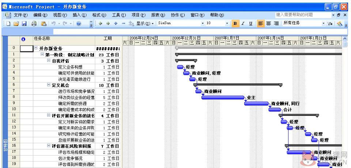Open the 文件 menu
The height and width of the screenshot is (168, 351).
20,15
